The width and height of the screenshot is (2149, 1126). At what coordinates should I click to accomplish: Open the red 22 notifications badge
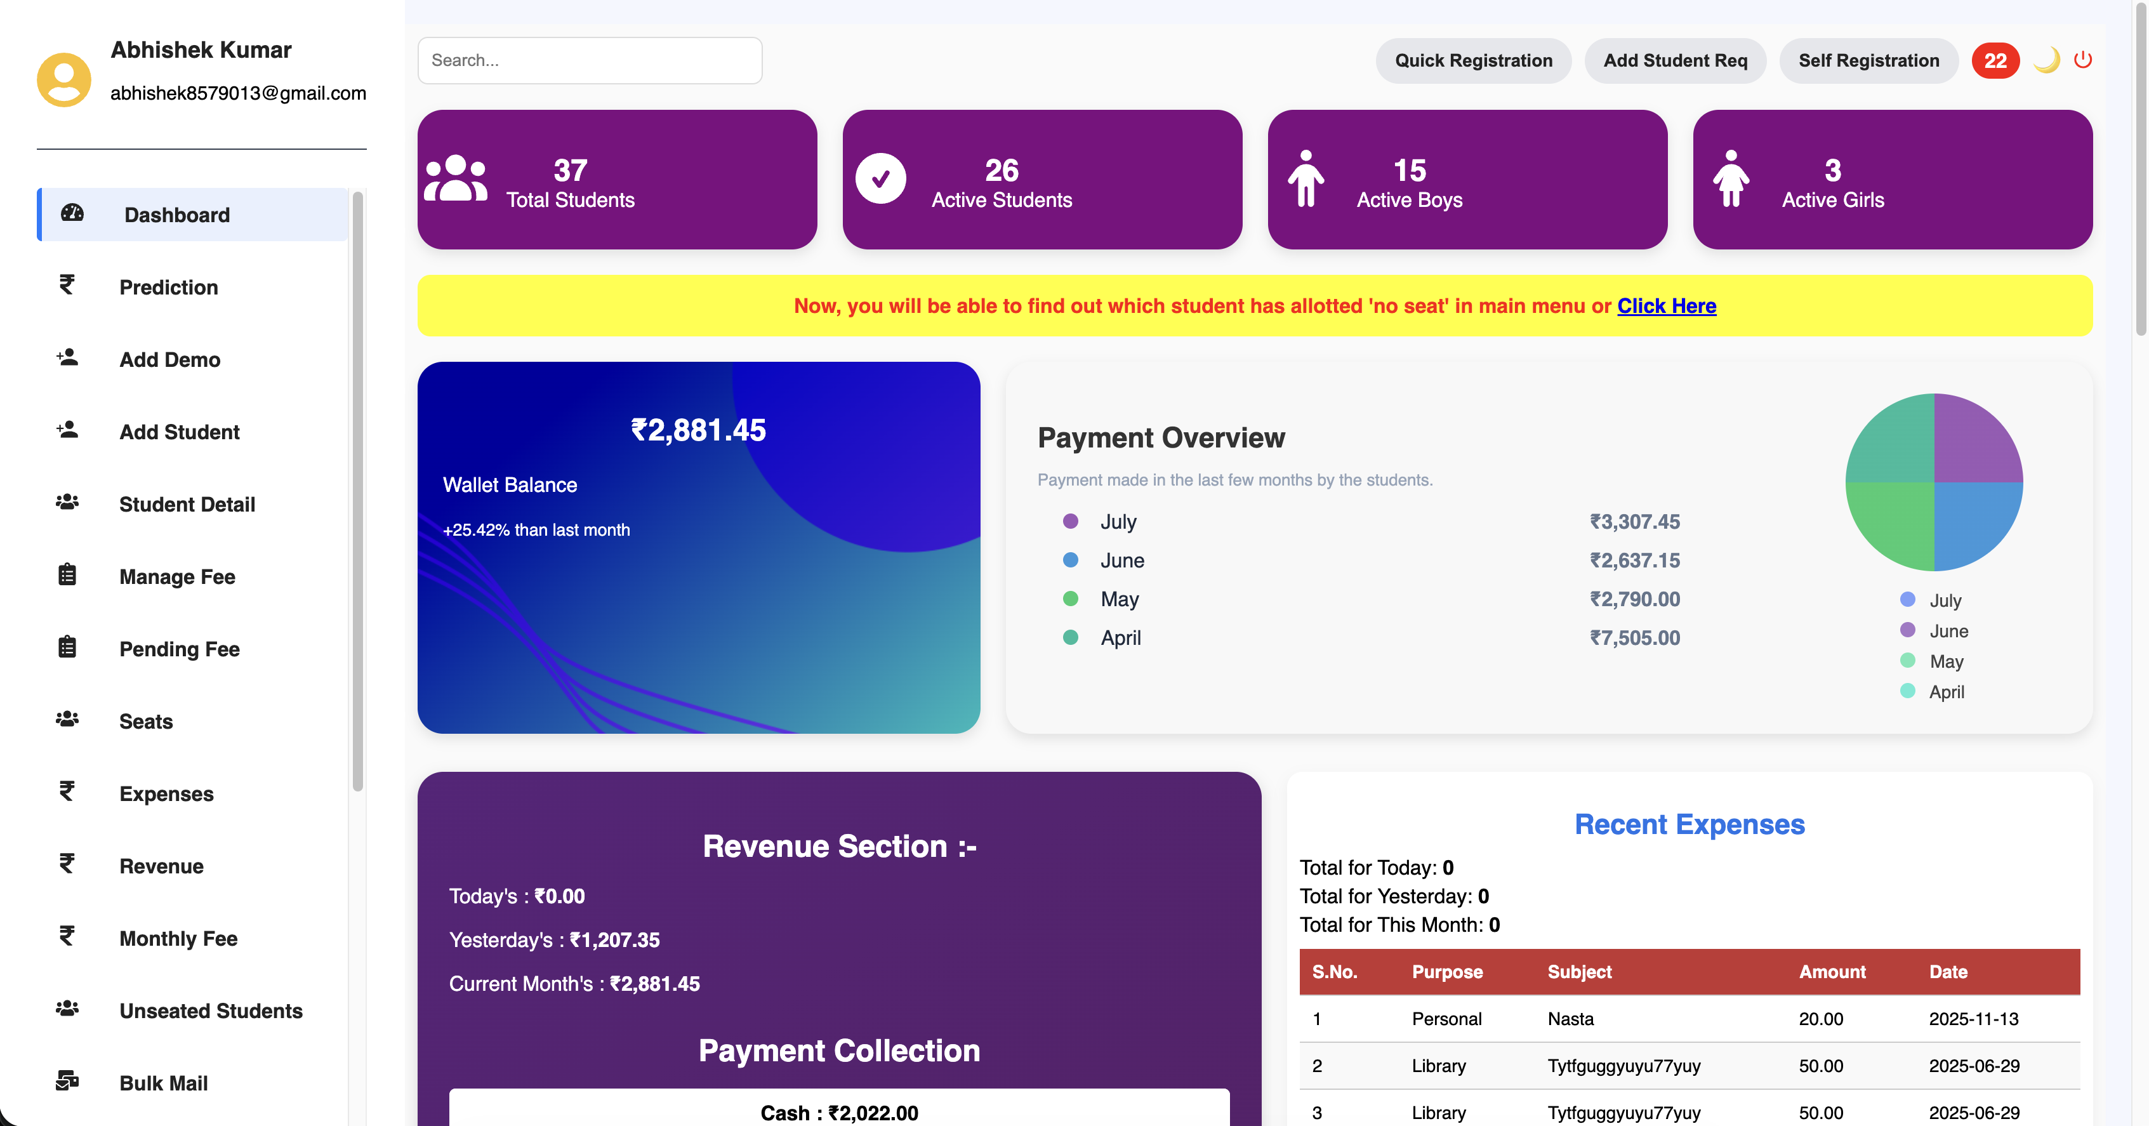pyautogui.click(x=1995, y=61)
